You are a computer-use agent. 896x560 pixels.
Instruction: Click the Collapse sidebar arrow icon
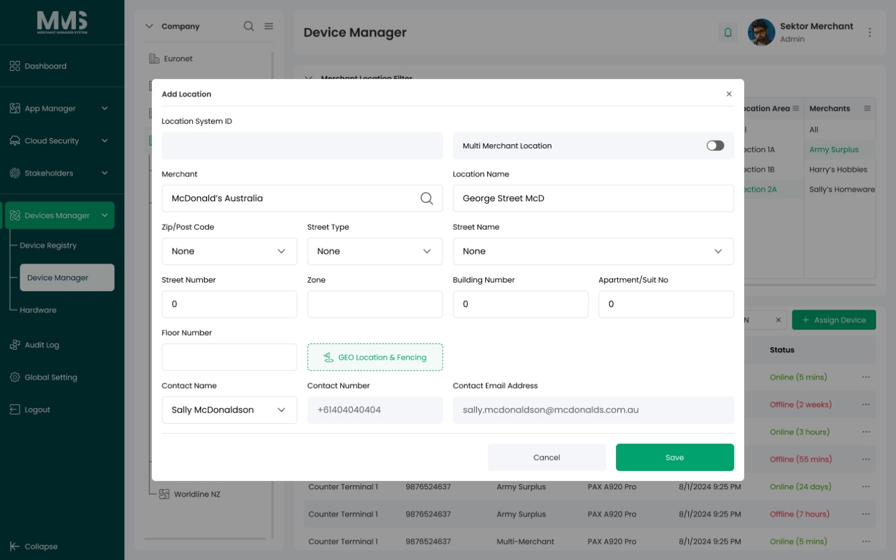pos(14,546)
